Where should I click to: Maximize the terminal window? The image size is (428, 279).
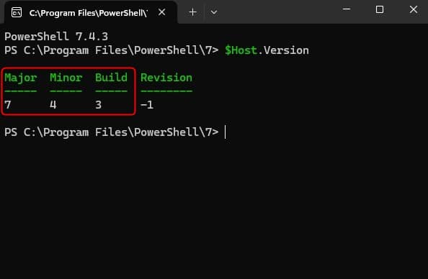pos(380,9)
